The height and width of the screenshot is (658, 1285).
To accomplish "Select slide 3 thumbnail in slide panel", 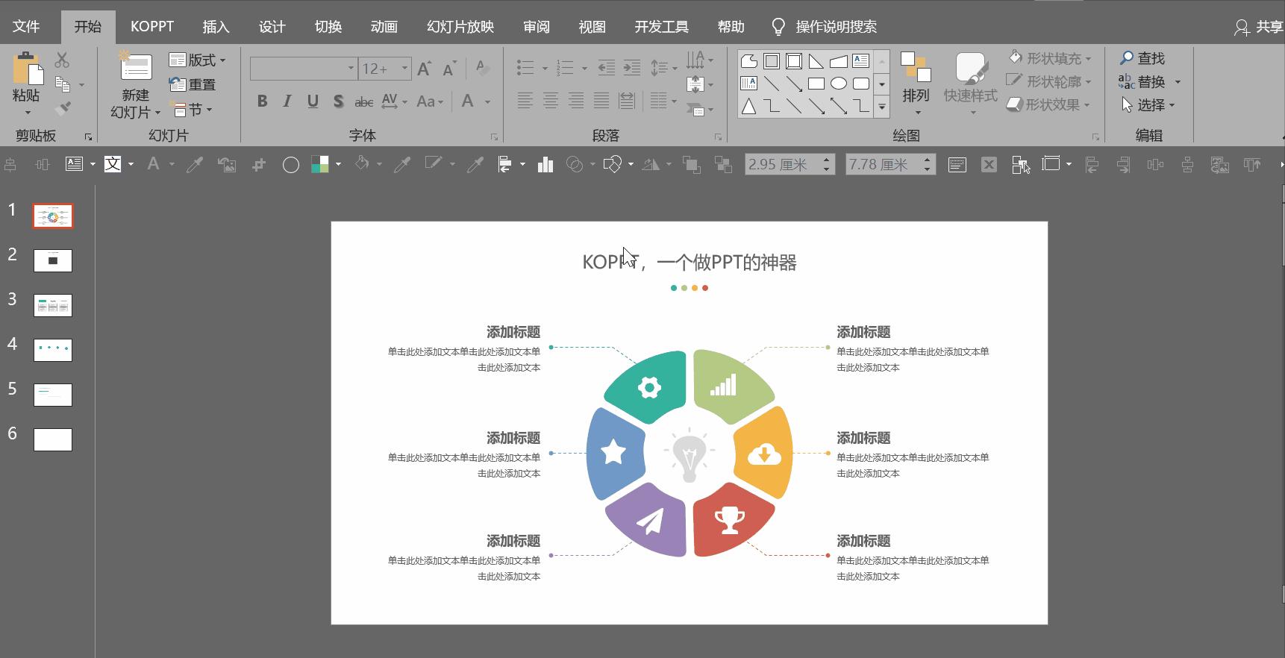I will [53, 305].
